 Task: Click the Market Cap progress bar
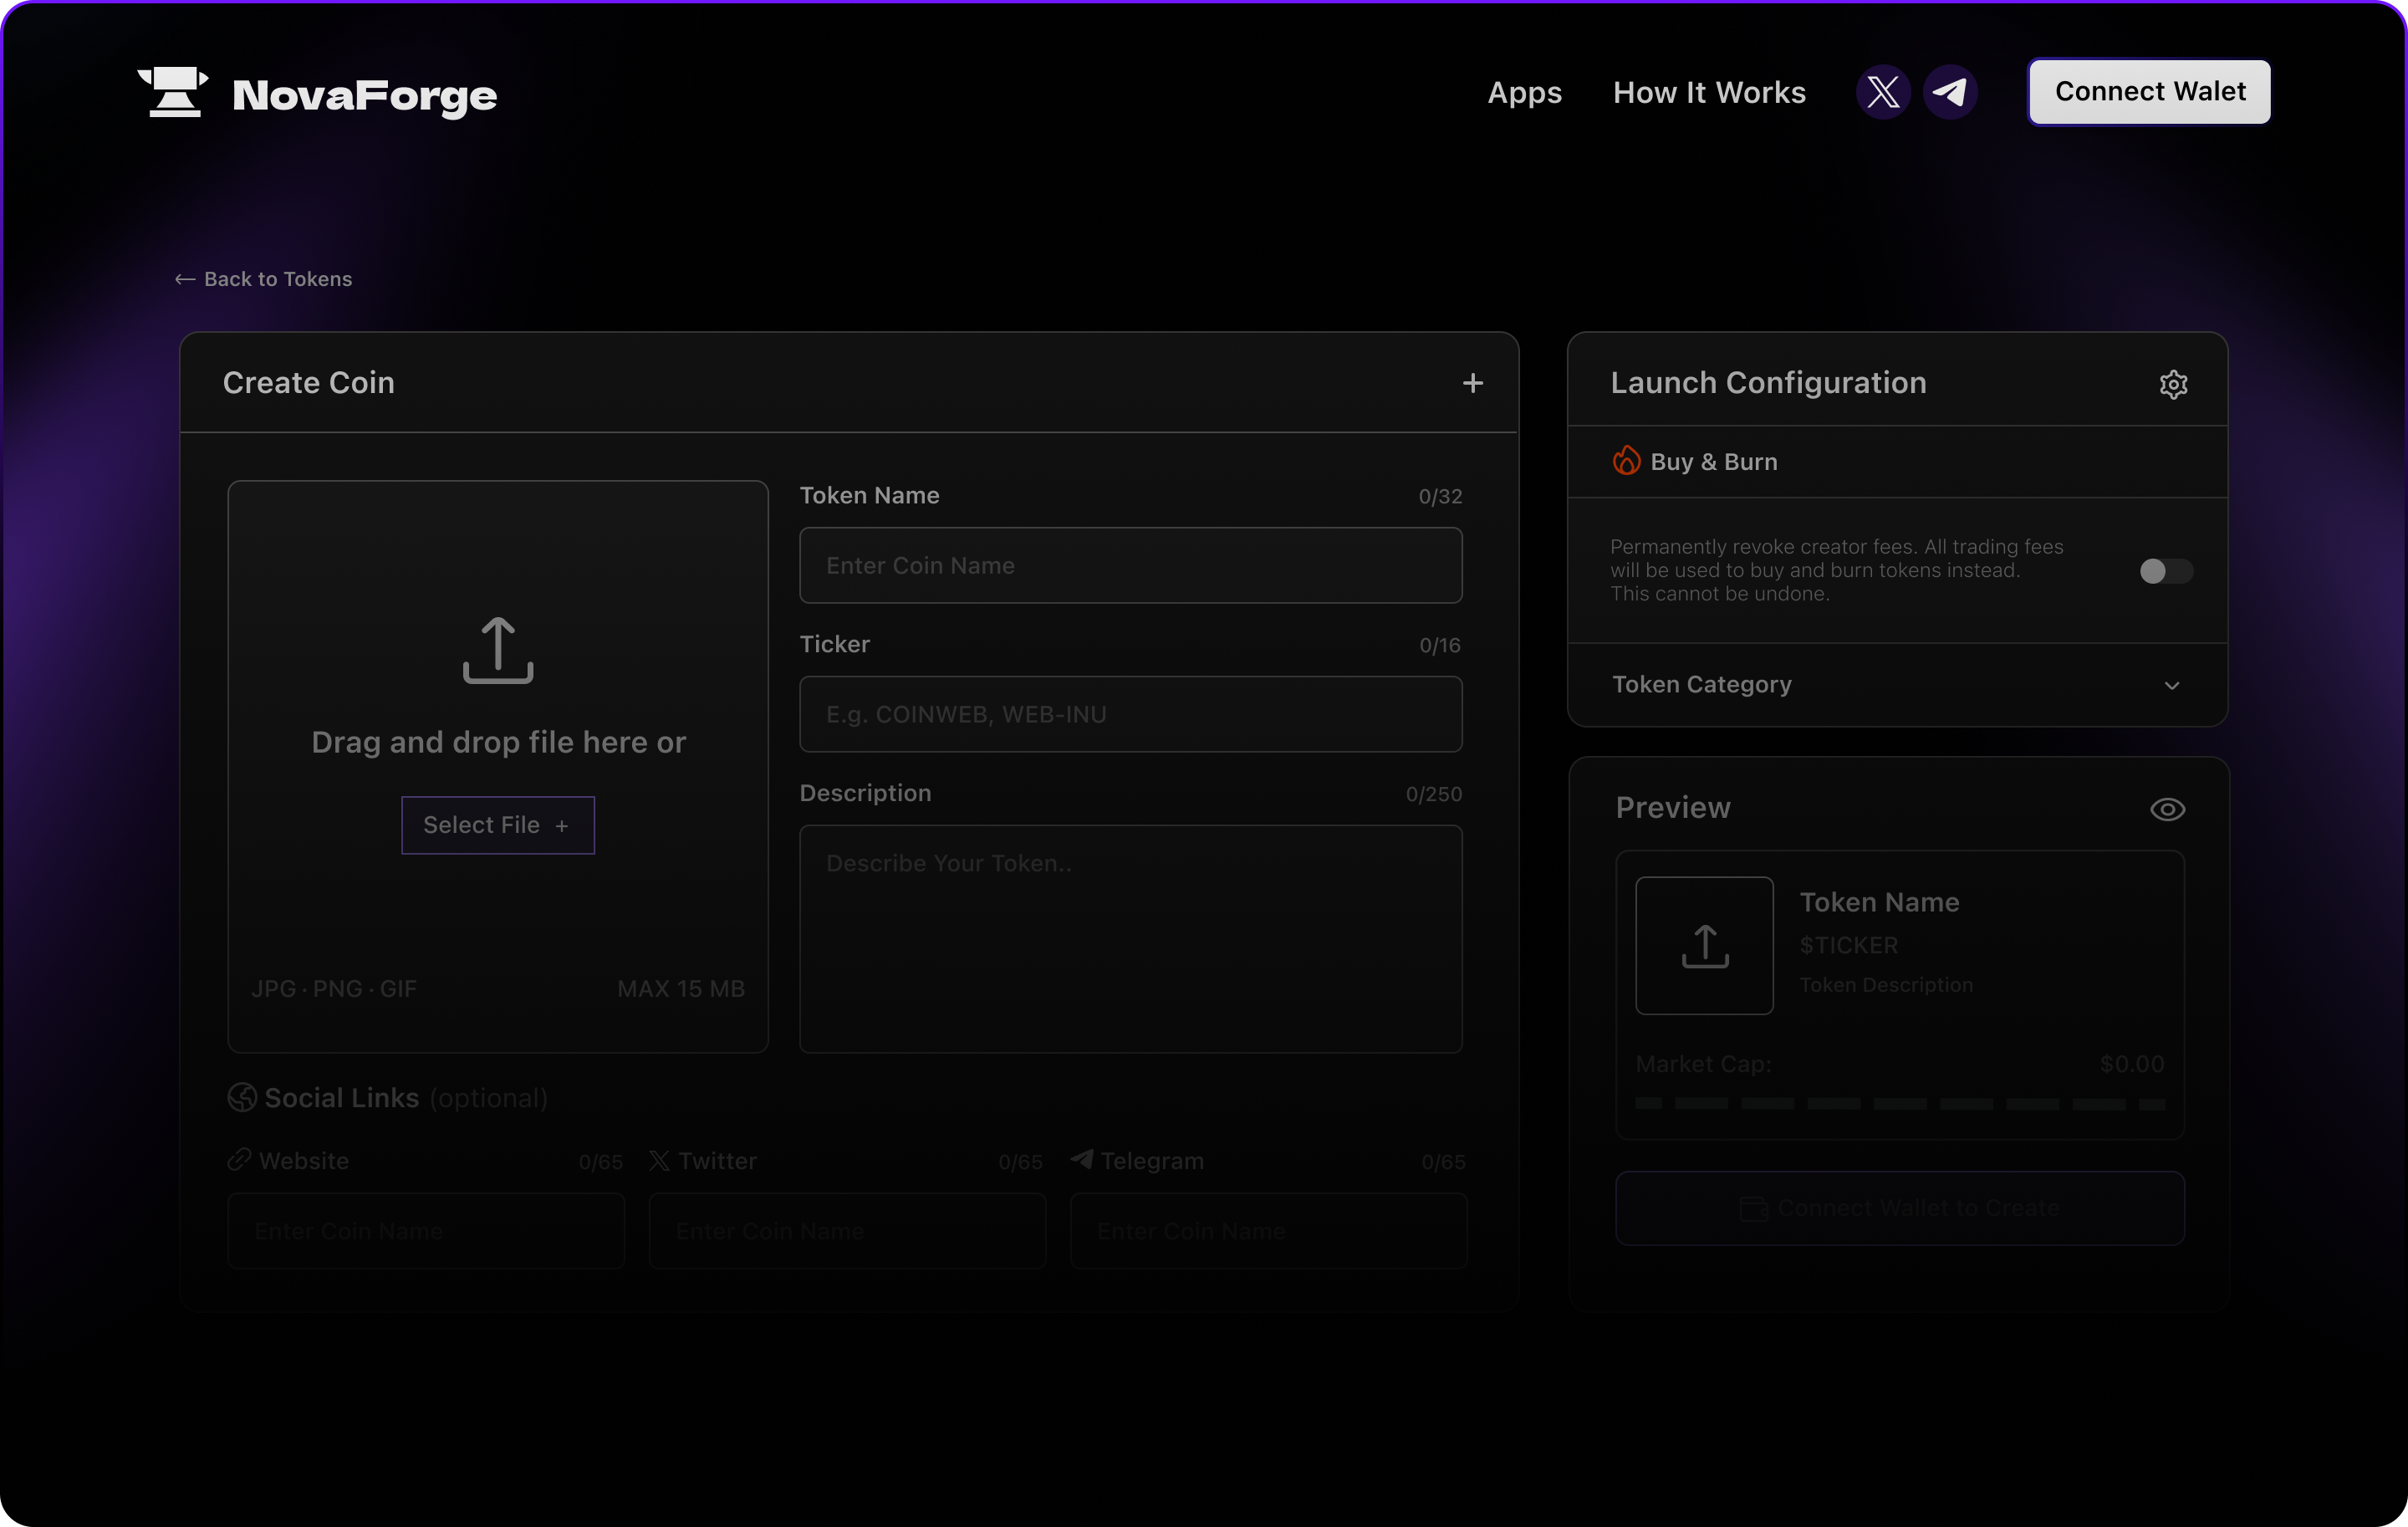[1900, 1104]
